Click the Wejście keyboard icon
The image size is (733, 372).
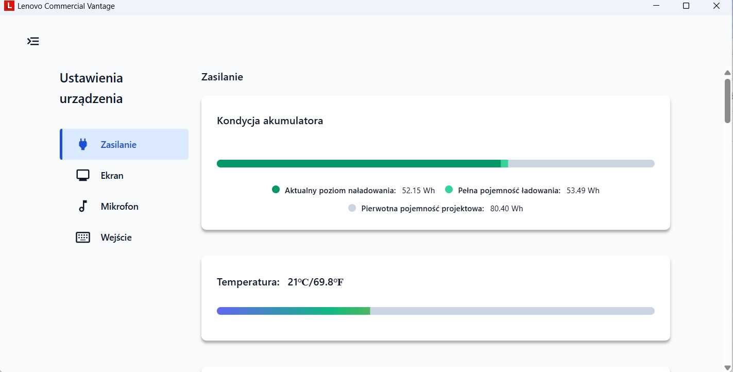point(83,237)
